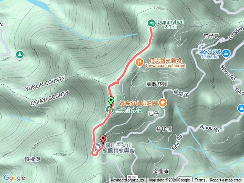Click the 頂尖觀光農場 Taiwanese restaurant label

click(x=165, y=63)
